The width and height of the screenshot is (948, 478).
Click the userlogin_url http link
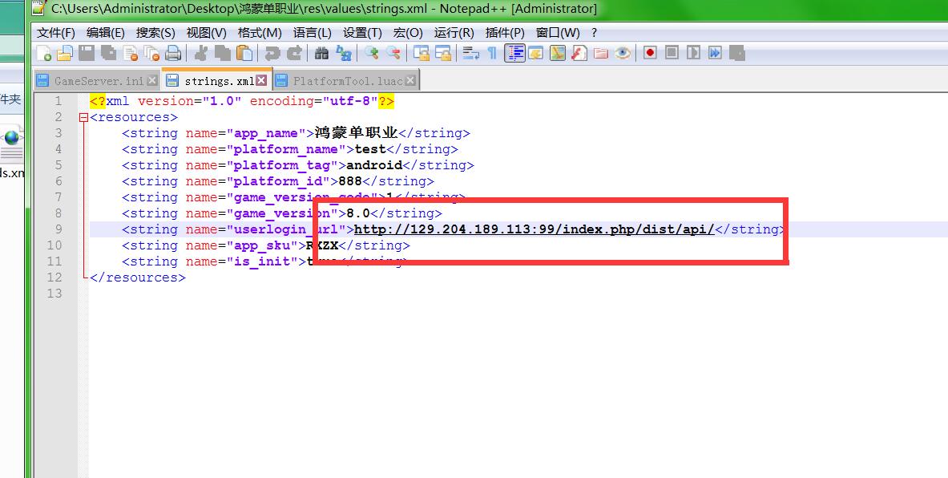(534, 229)
